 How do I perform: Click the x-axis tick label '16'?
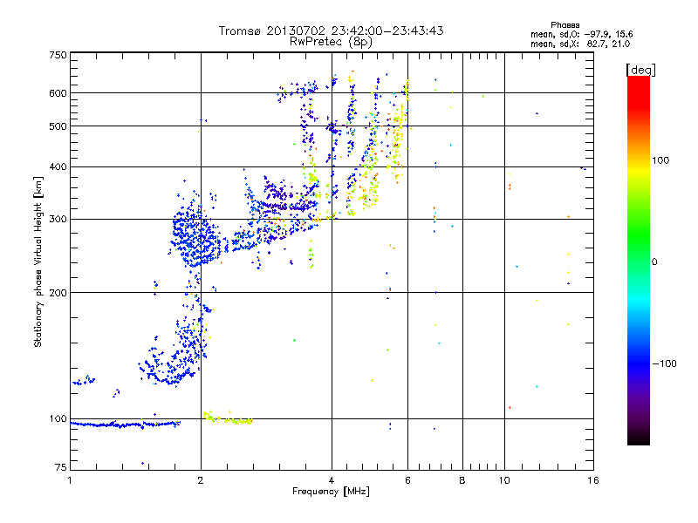(593, 480)
